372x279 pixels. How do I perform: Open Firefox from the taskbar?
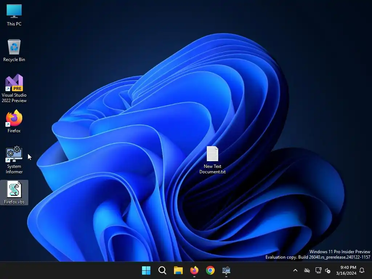coord(194,270)
